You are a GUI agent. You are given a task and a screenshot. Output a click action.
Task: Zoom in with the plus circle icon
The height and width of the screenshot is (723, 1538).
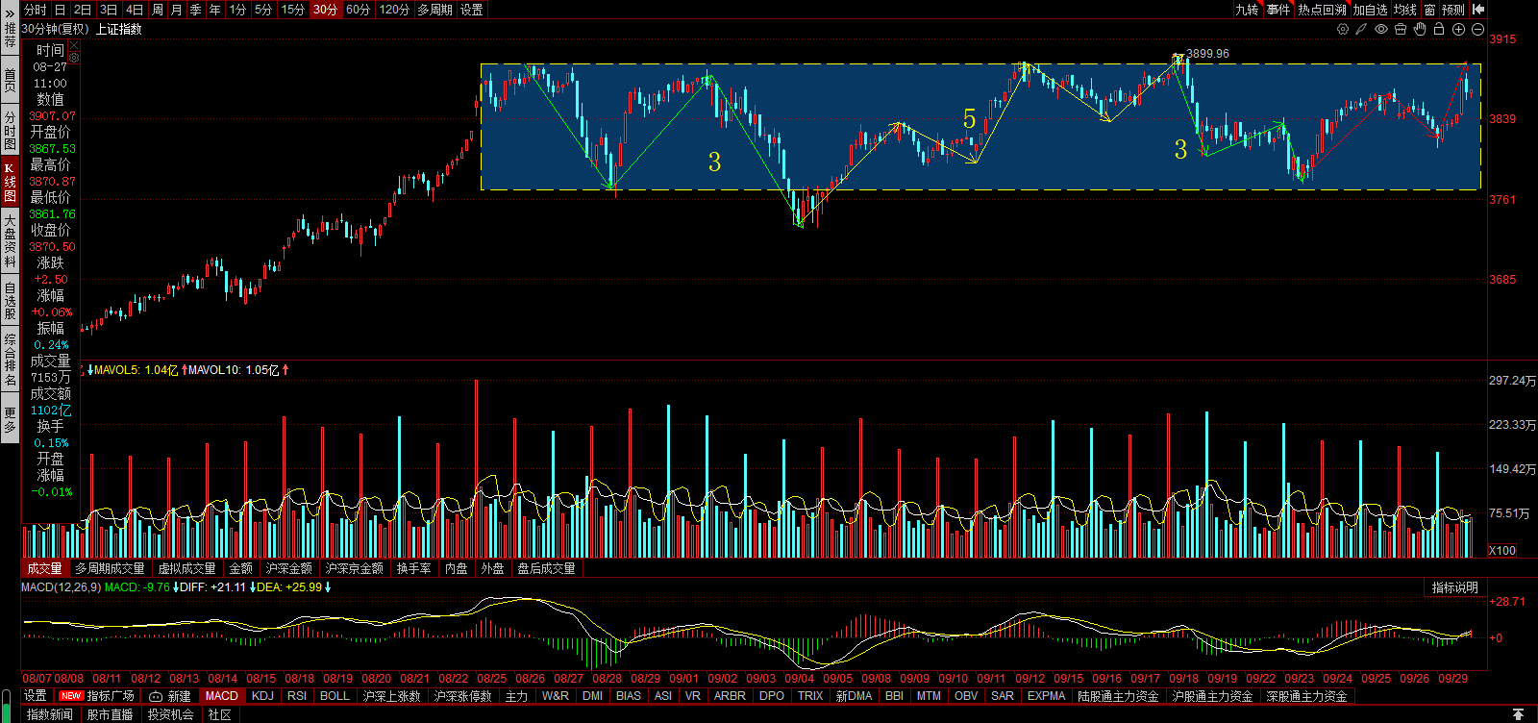pos(1458,29)
